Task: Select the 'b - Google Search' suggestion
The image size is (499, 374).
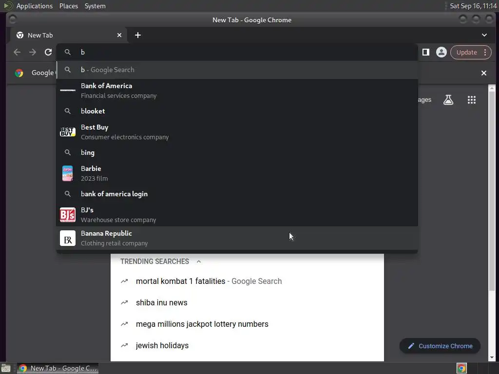Action: point(237,70)
